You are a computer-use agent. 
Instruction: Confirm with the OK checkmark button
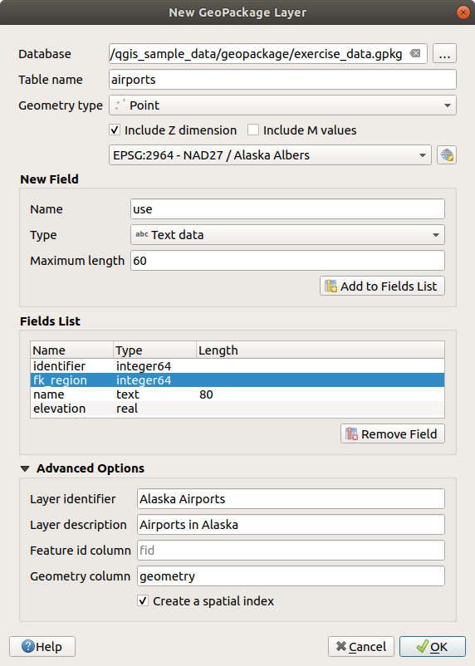(433, 646)
